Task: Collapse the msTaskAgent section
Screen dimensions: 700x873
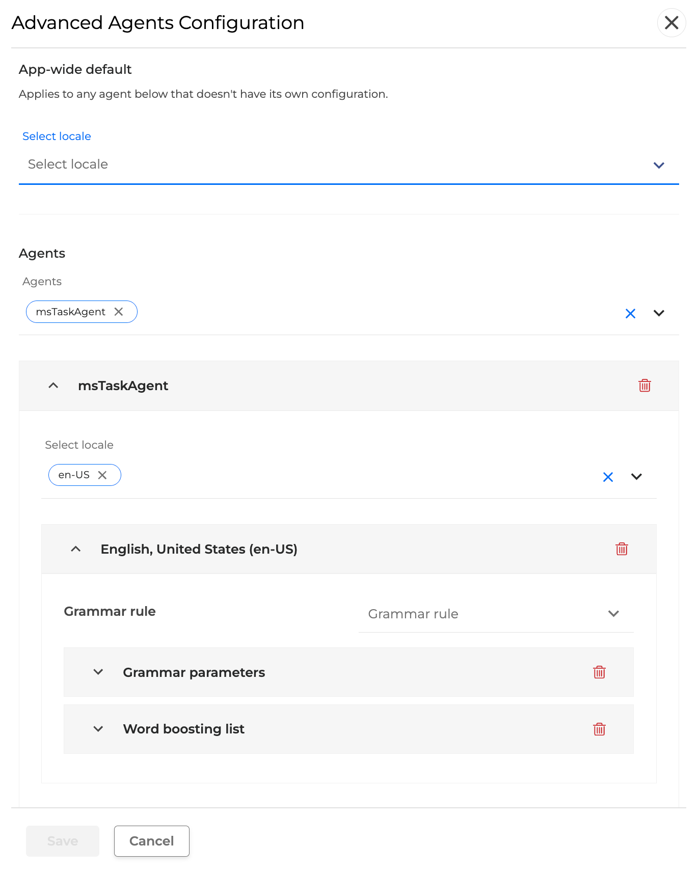Action: point(53,386)
